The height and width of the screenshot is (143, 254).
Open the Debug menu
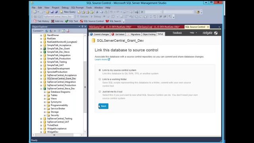point(65,8)
